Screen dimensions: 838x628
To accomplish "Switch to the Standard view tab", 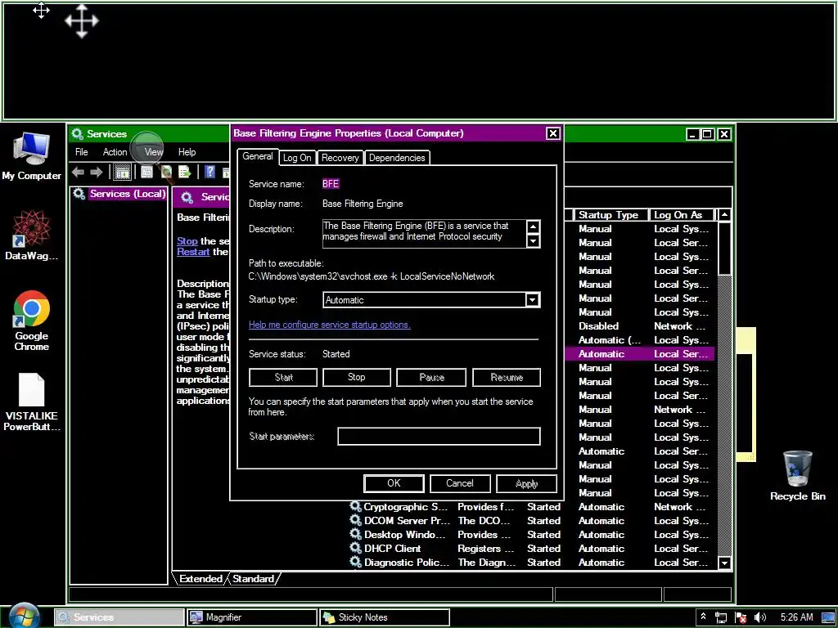I will click(254, 578).
